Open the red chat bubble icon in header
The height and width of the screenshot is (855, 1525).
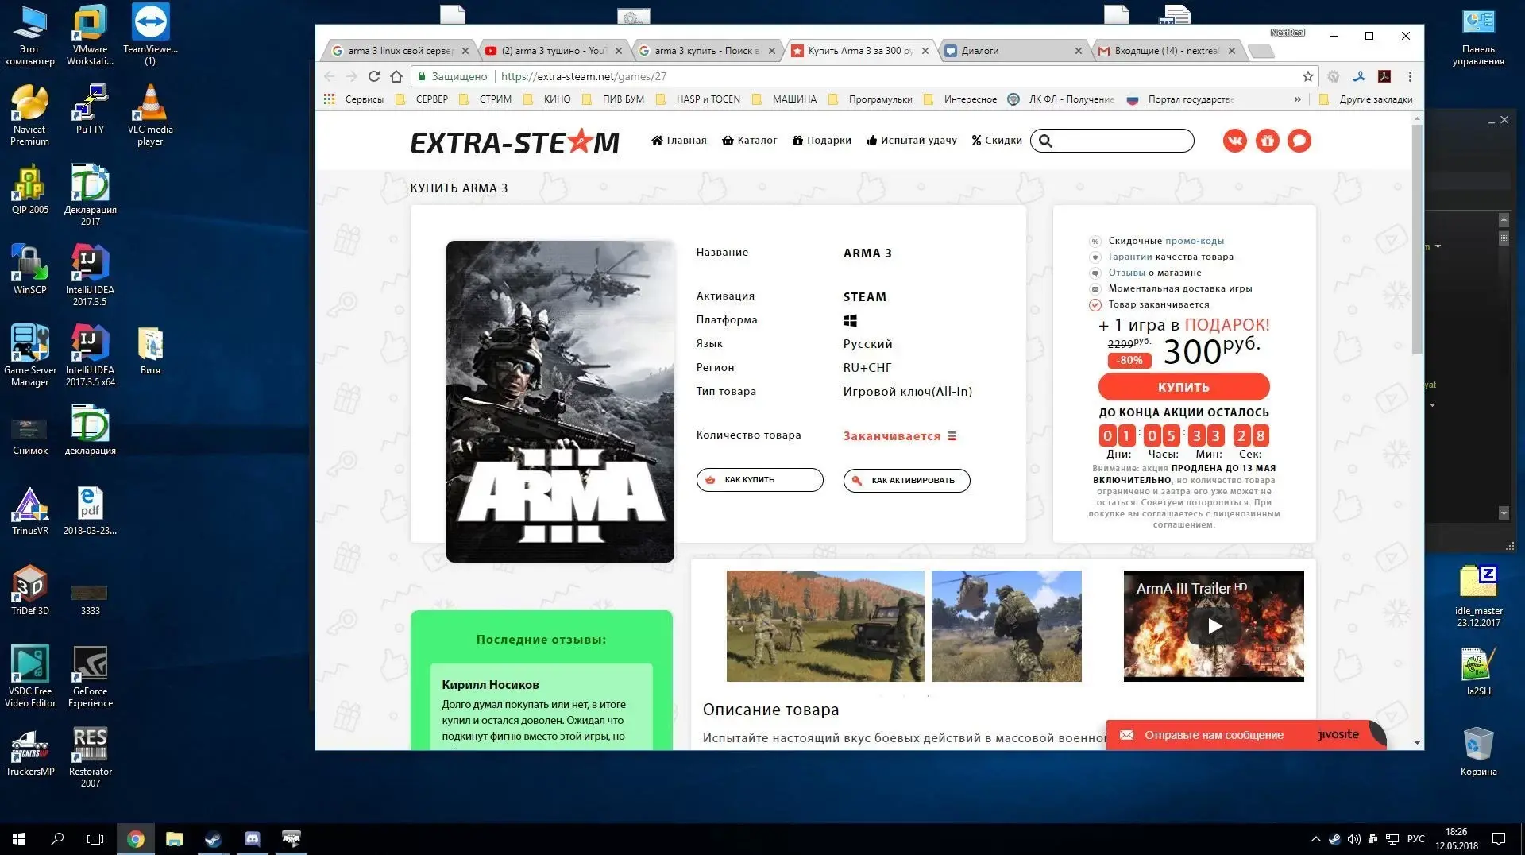coord(1299,141)
